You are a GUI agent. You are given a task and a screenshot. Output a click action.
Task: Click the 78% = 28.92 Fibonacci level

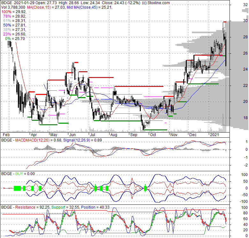tap(14, 16)
